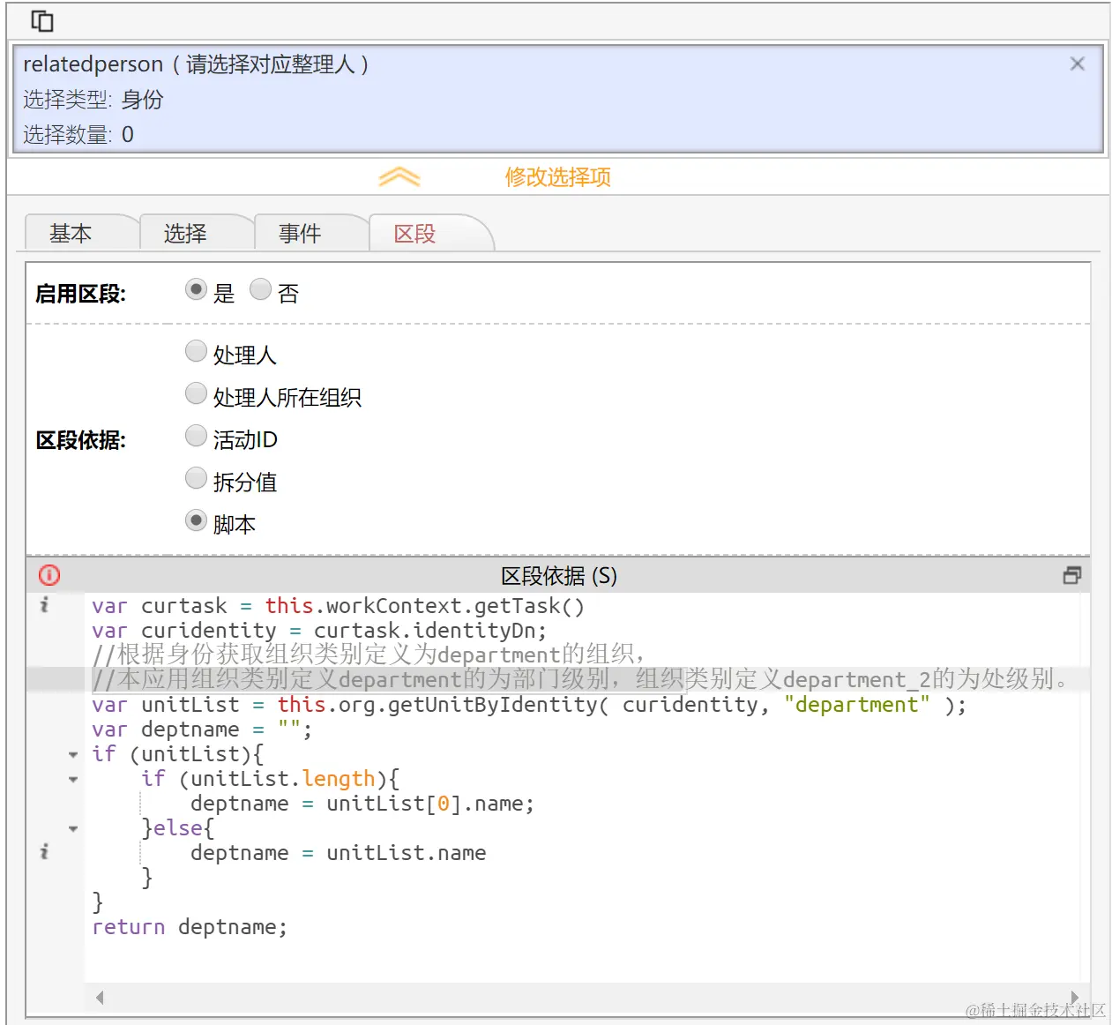The image size is (1112, 1025).
Task: Select the 活动ID radio button
Action: coord(196,435)
